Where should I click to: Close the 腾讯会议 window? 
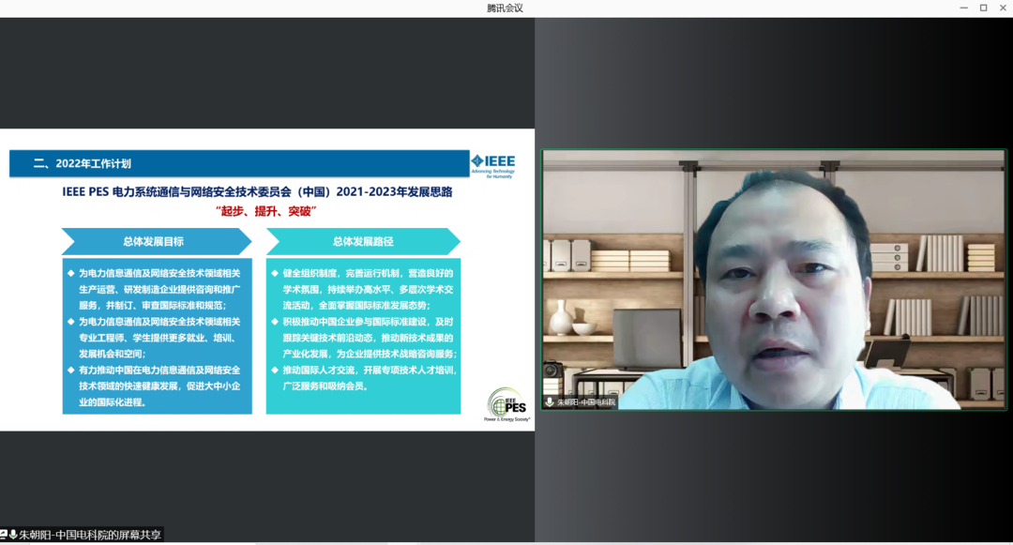tap(1003, 8)
